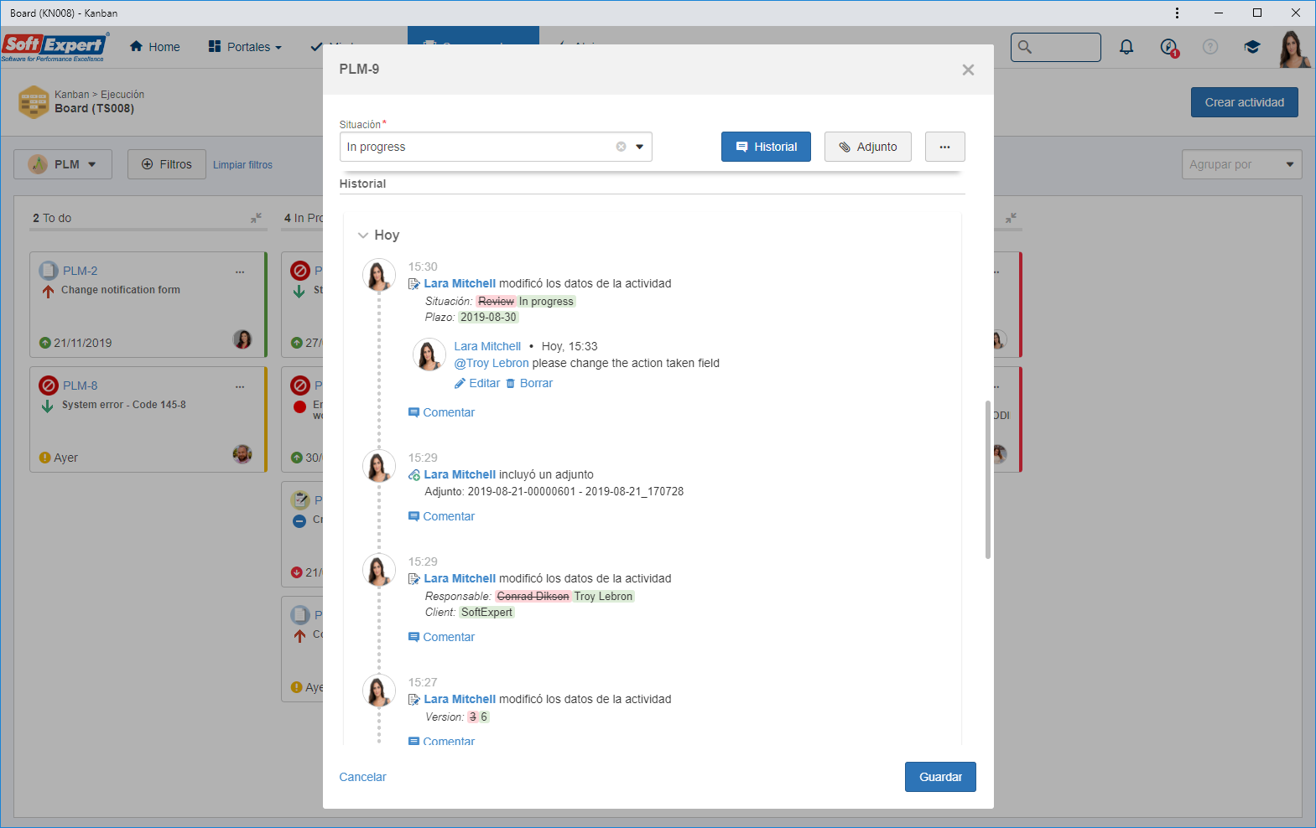Click Lara Mitchell avatar at 15:29 attachment
This screenshot has width=1316, height=828.
point(378,465)
